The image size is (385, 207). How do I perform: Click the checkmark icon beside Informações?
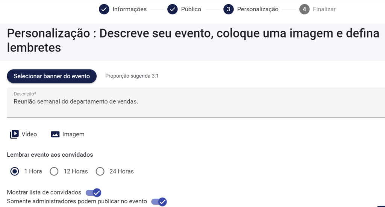104,9
